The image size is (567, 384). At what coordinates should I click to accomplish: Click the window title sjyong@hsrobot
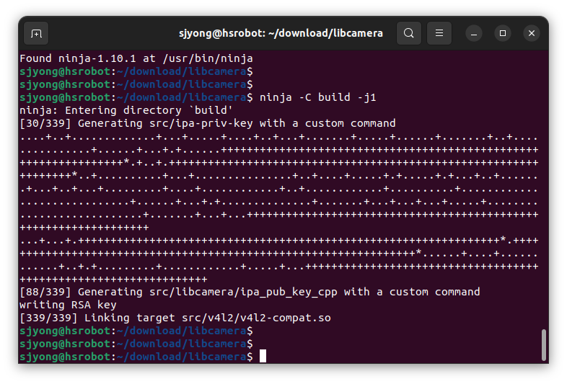(281, 33)
